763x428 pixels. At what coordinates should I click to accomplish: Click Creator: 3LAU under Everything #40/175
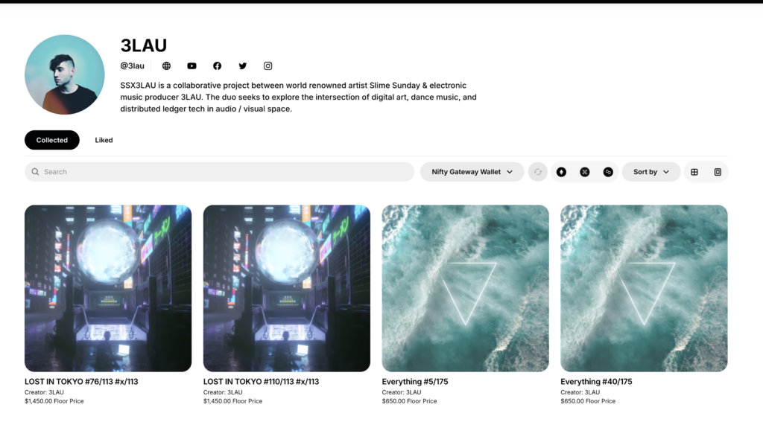tap(580, 392)
